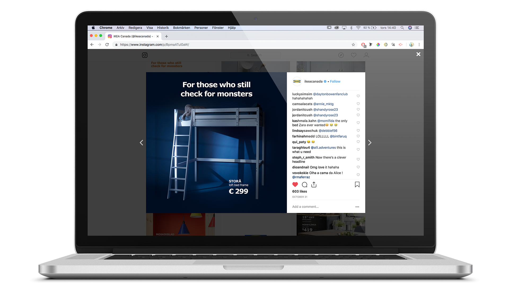This screenshot has width=509, height=293.
Task: Bookmark this page with the star
Action: 353,45
